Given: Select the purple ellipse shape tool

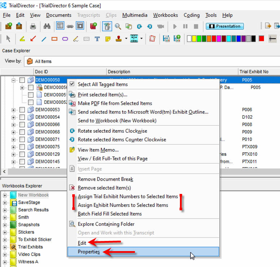Looking at the screenshot, I should pos(65,39).
